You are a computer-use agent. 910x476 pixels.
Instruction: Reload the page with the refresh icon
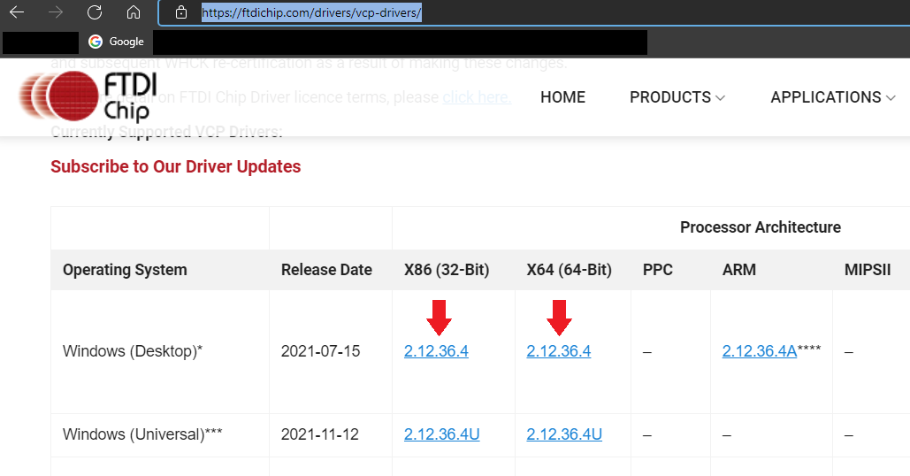pos(95,12)
